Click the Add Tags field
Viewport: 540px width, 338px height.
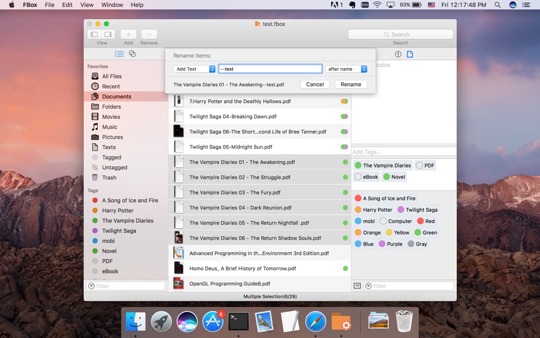(404, 152)
